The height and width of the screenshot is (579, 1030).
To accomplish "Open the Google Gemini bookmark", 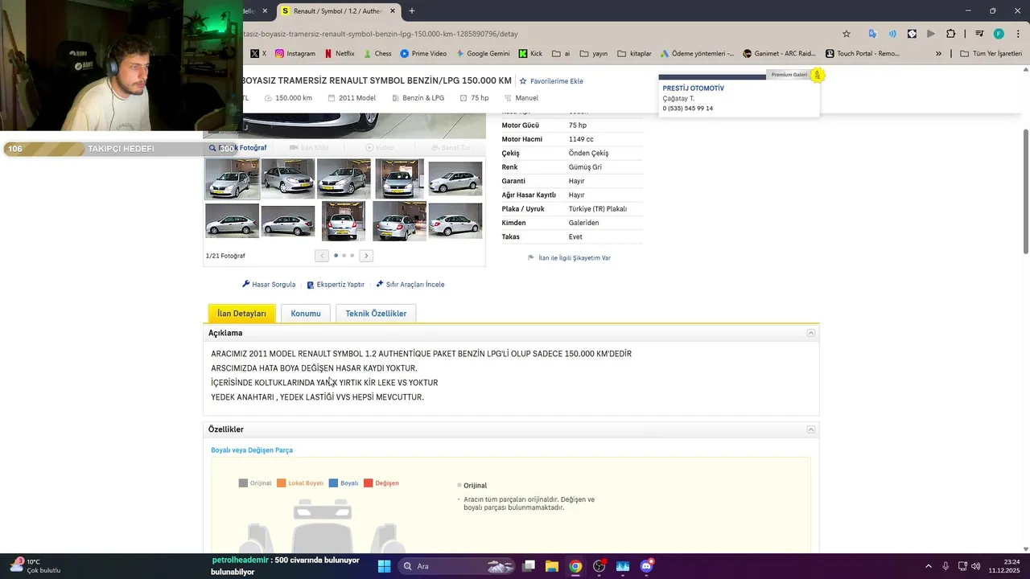I will (x=483, y=54).
